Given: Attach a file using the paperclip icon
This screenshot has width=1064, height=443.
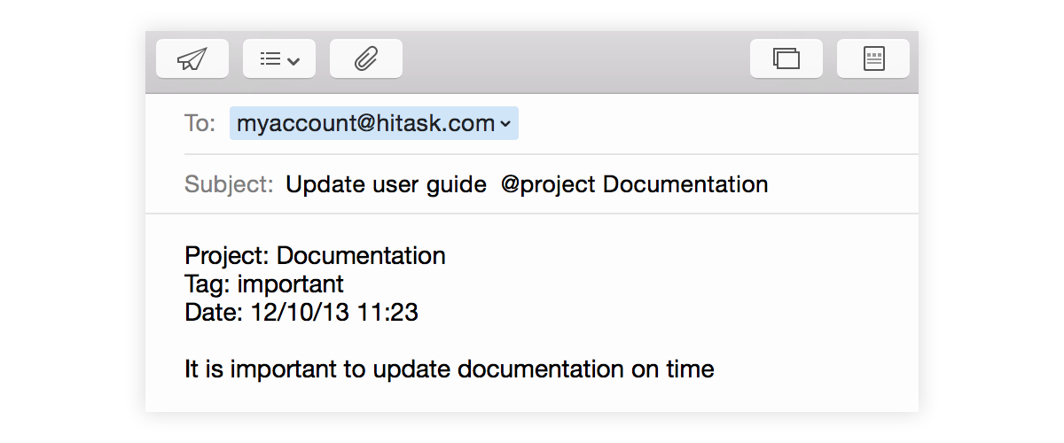Looking at the screenshot, I should [x=365, y=59].
